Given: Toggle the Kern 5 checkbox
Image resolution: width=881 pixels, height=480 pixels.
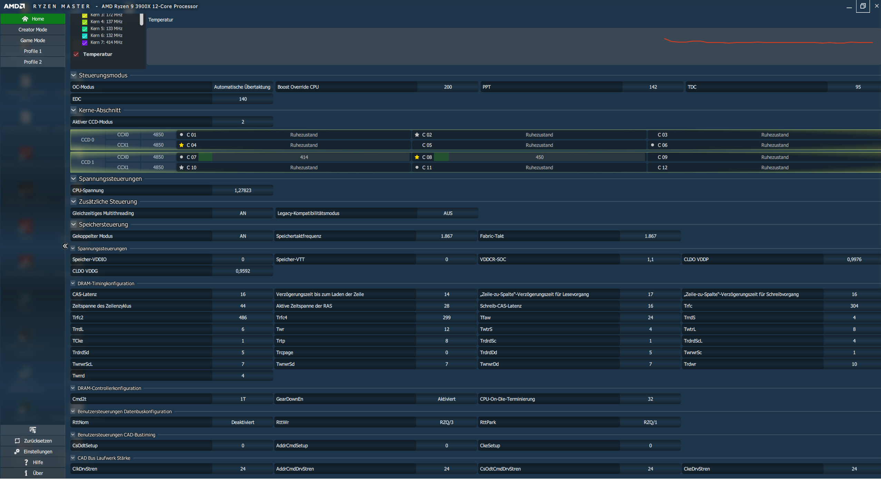Looking at the screenshot, I should click(85, 29).
